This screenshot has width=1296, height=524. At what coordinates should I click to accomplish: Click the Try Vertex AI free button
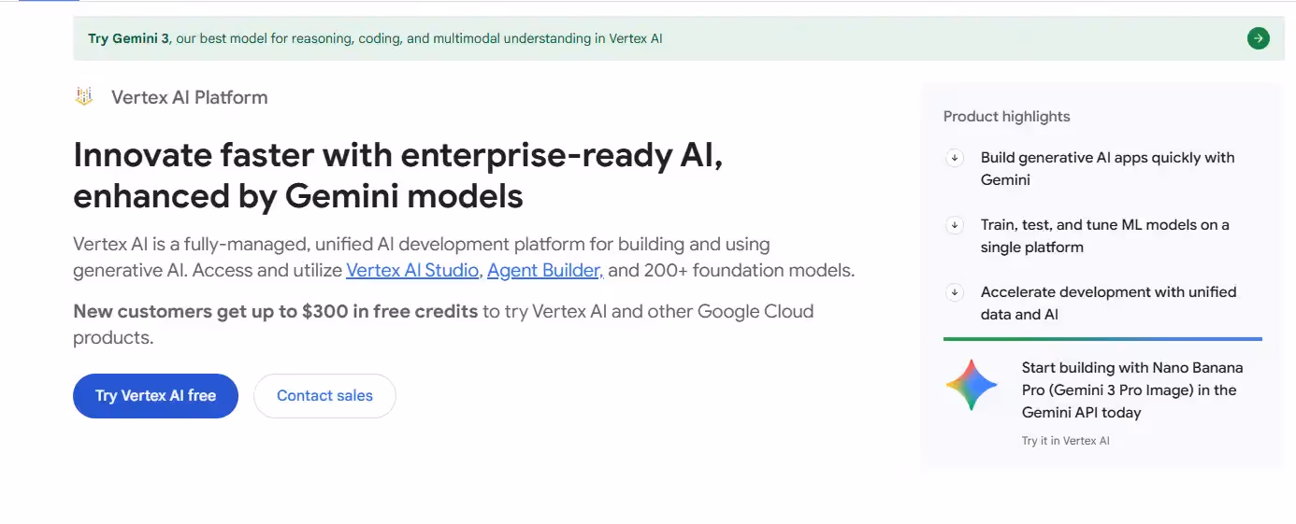coord(155,396)
